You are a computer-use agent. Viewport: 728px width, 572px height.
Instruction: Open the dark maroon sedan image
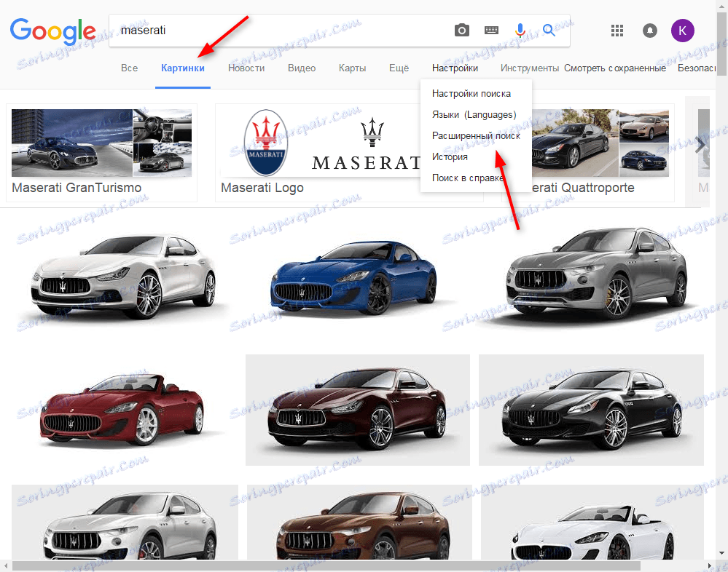pos(358,410)
